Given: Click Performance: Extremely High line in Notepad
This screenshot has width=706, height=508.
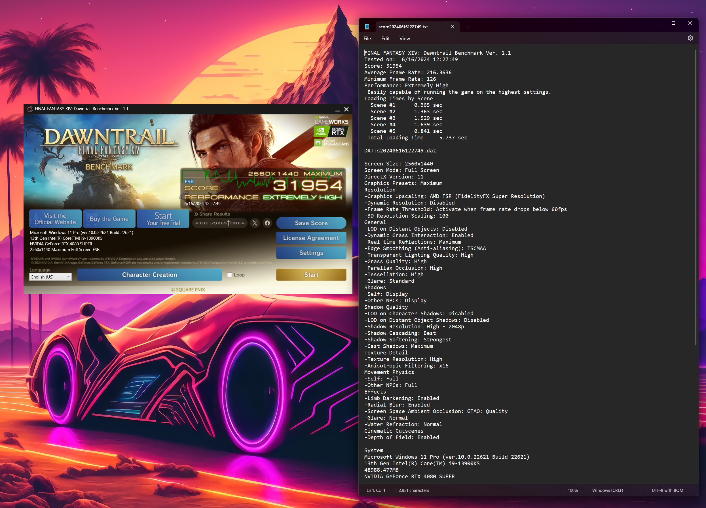Looking at the screenshot, I should coord(406,86).
